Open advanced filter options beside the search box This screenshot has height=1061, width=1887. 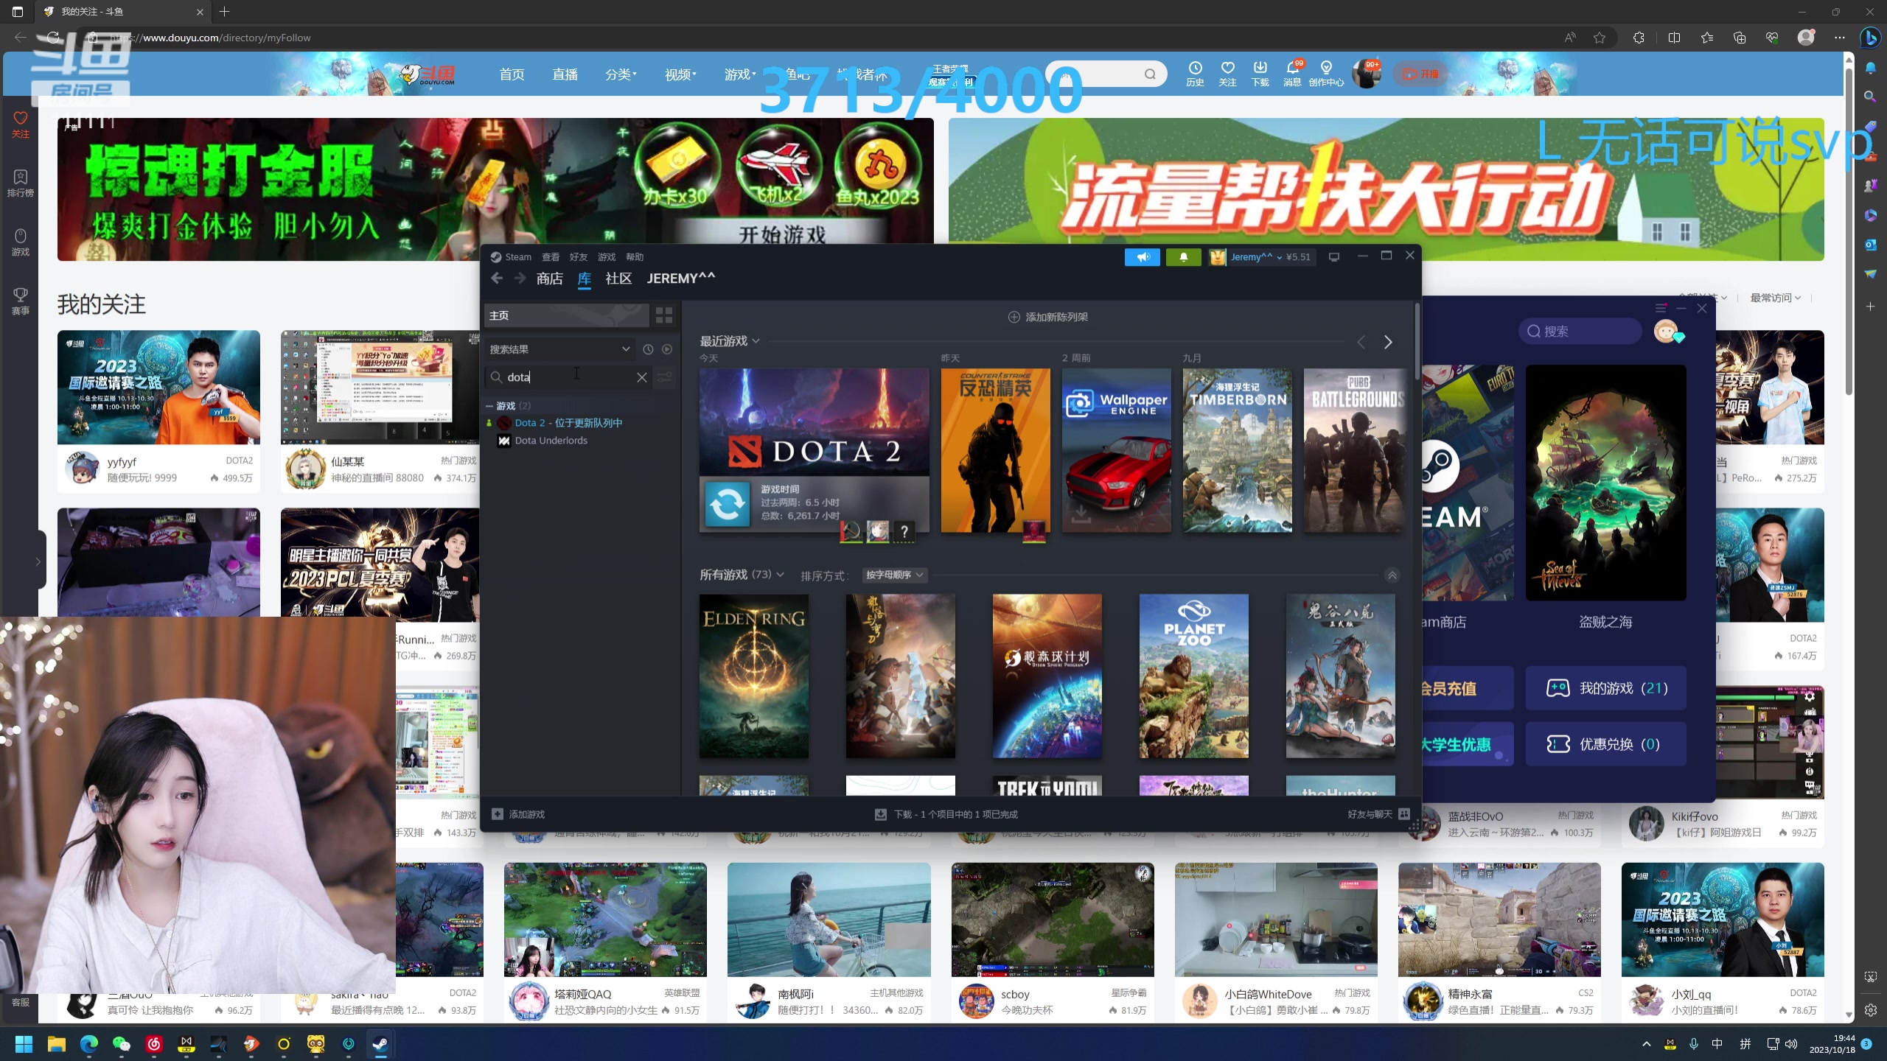(664, 377)
